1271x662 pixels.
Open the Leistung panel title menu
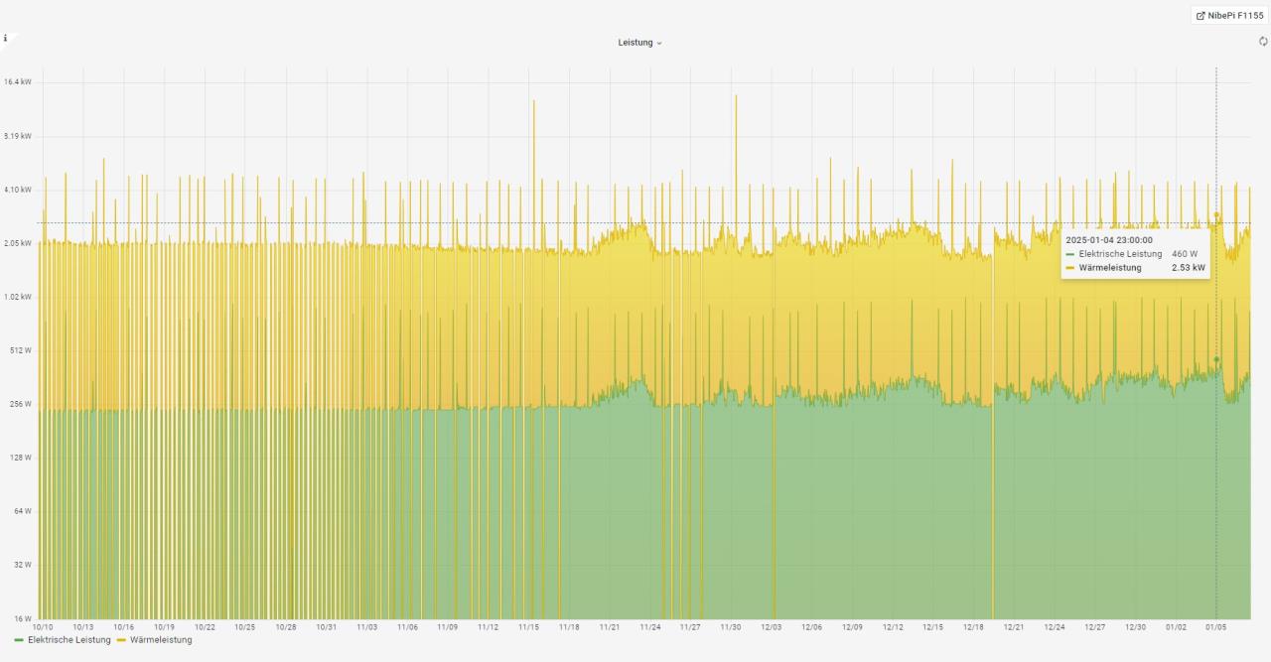[x=635, y=43]
